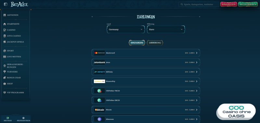Click the Aktionen gift icon
The width and height of the screenshot is (260, 123).
(x=5, y=15)
